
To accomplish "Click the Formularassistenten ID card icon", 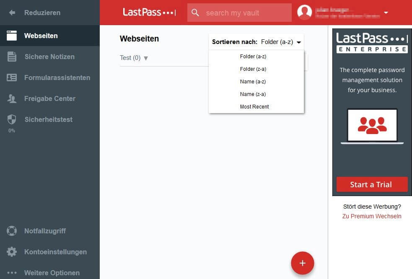I will [x=12, y=77].
